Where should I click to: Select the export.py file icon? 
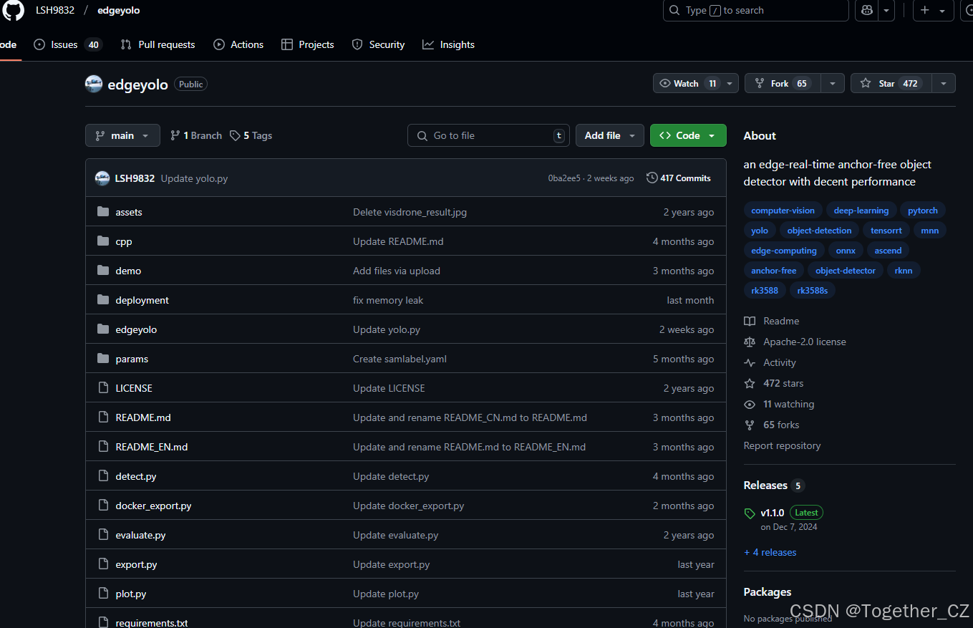(x=103, y=564)
